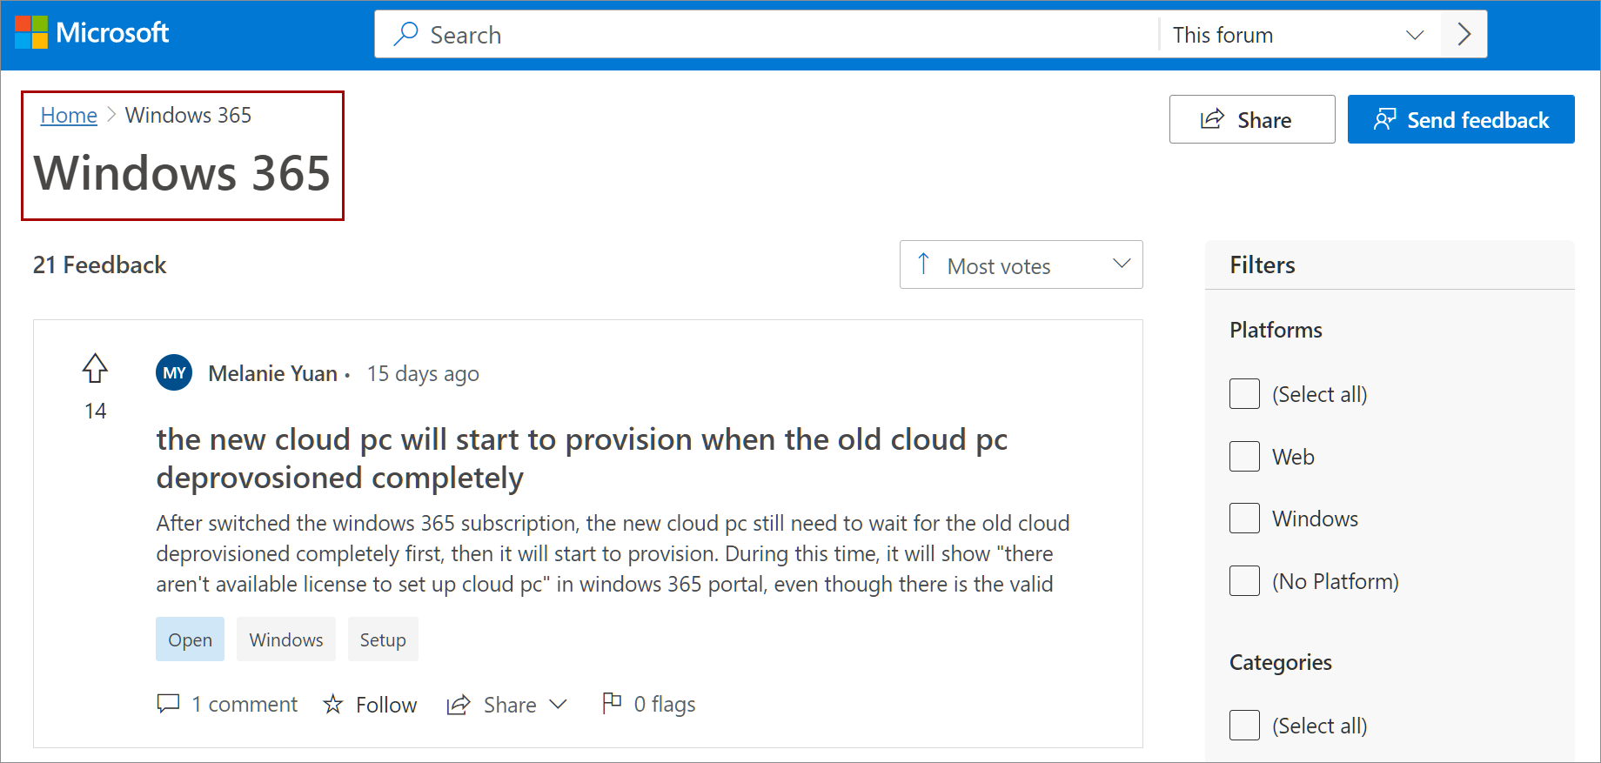Tick the Categories (Select all) checkbox
The image size is (1601, 763).
pyautogui.click(x=1244, y=725)
